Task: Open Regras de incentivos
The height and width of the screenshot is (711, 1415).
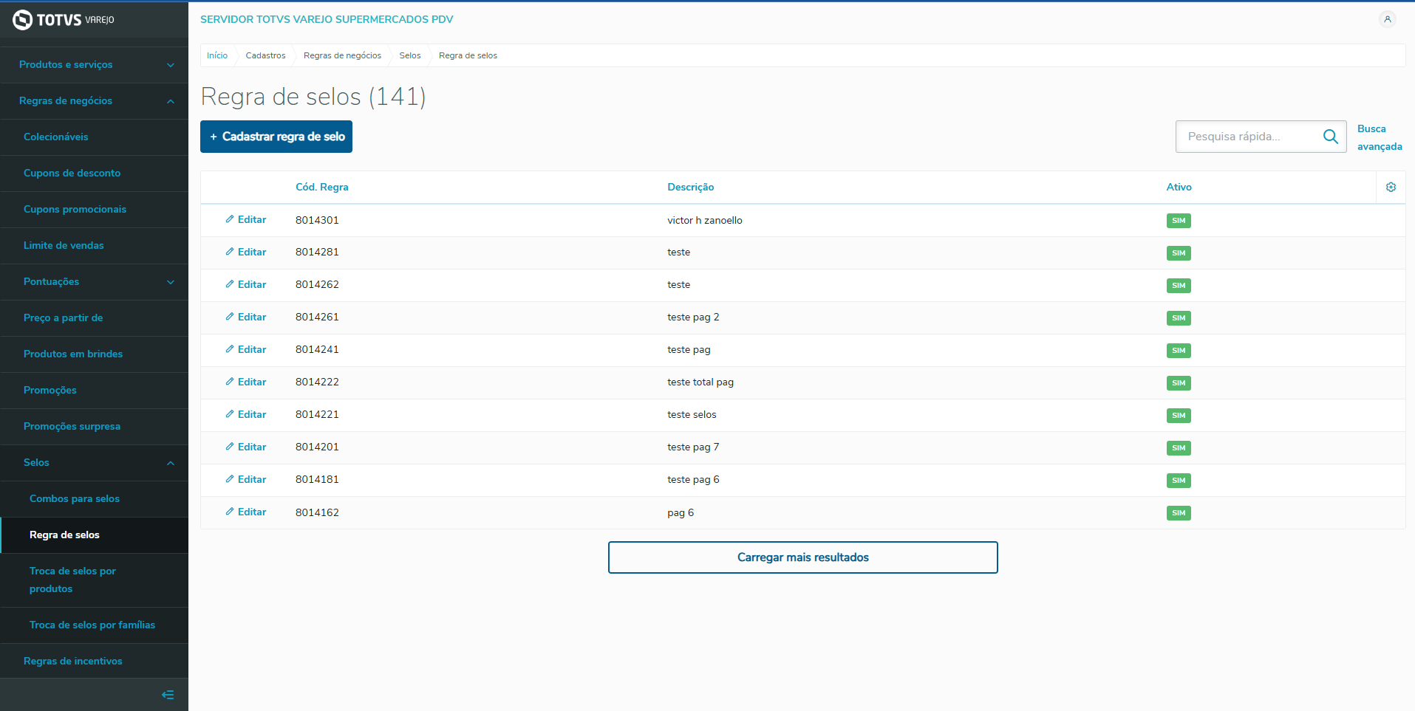Action: (94, 662)
